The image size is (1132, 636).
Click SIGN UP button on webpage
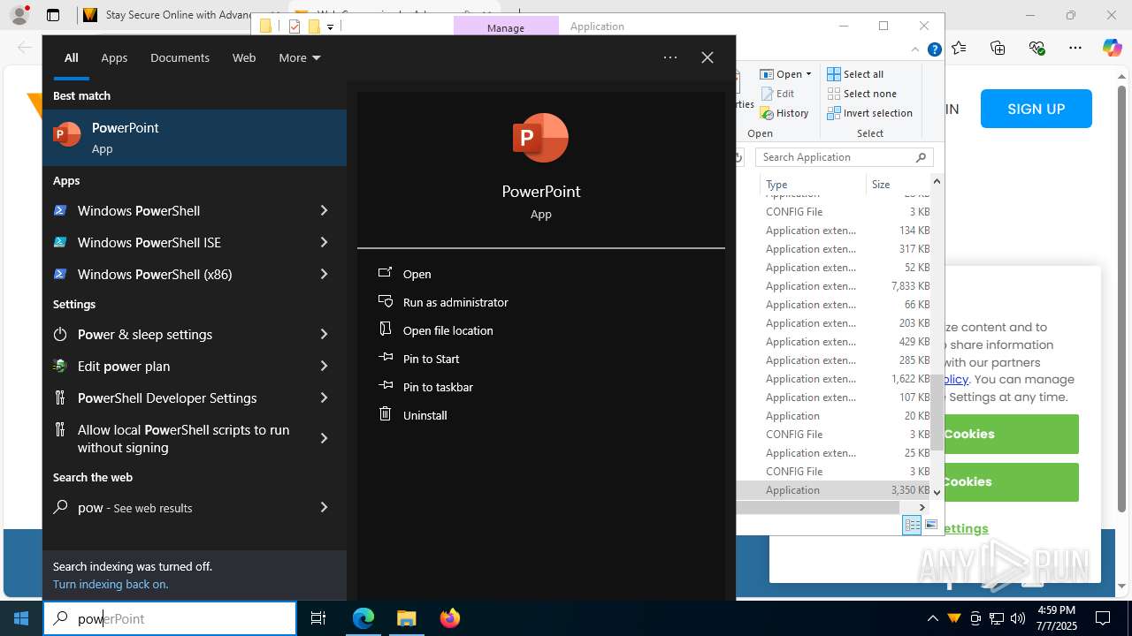click(x=1036, y=110)
